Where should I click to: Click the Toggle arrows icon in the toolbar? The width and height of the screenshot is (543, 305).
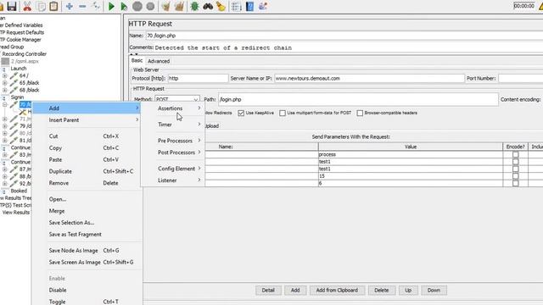tap(96, 6)
